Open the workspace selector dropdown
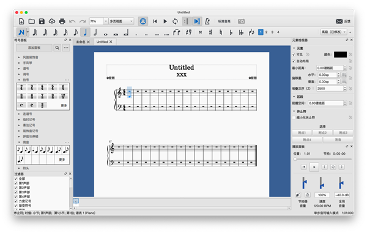The height and width of the screenshot is (233, 367). point(333,32)
